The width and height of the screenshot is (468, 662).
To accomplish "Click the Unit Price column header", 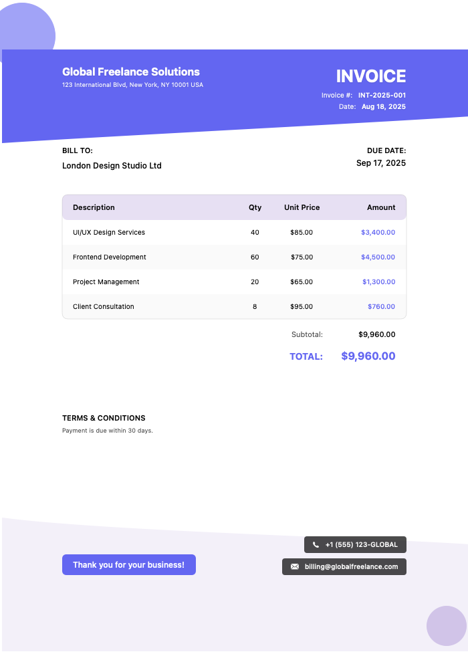I will 302,207.
